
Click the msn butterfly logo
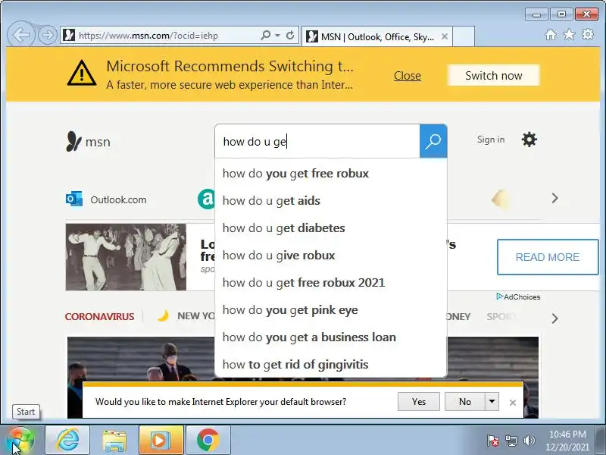[x=89, y=141]
